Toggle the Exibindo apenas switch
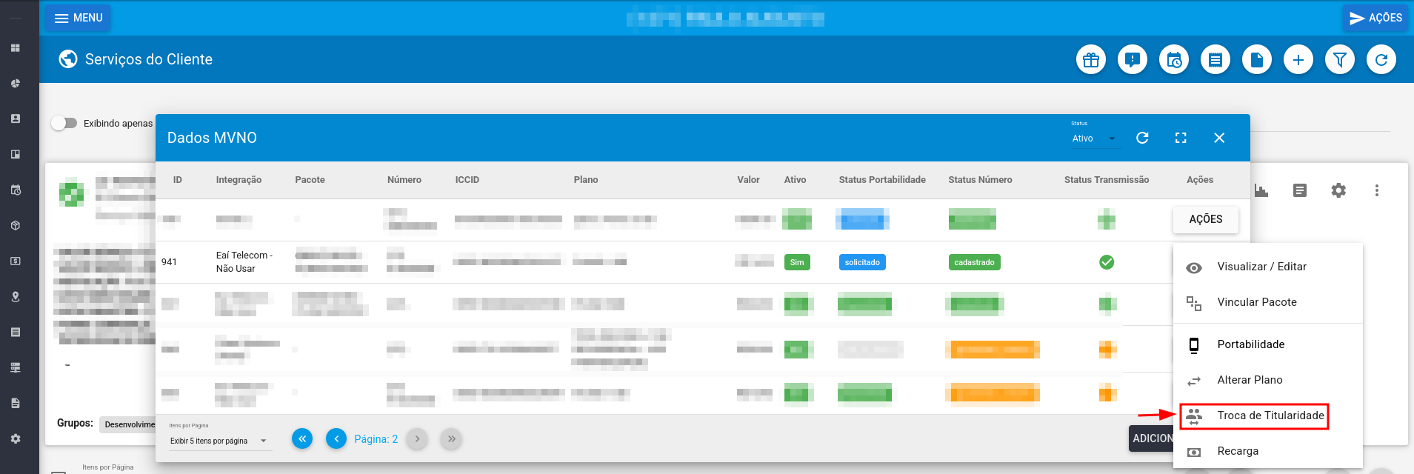The image size is (1414, 474). tap(64, 123)
